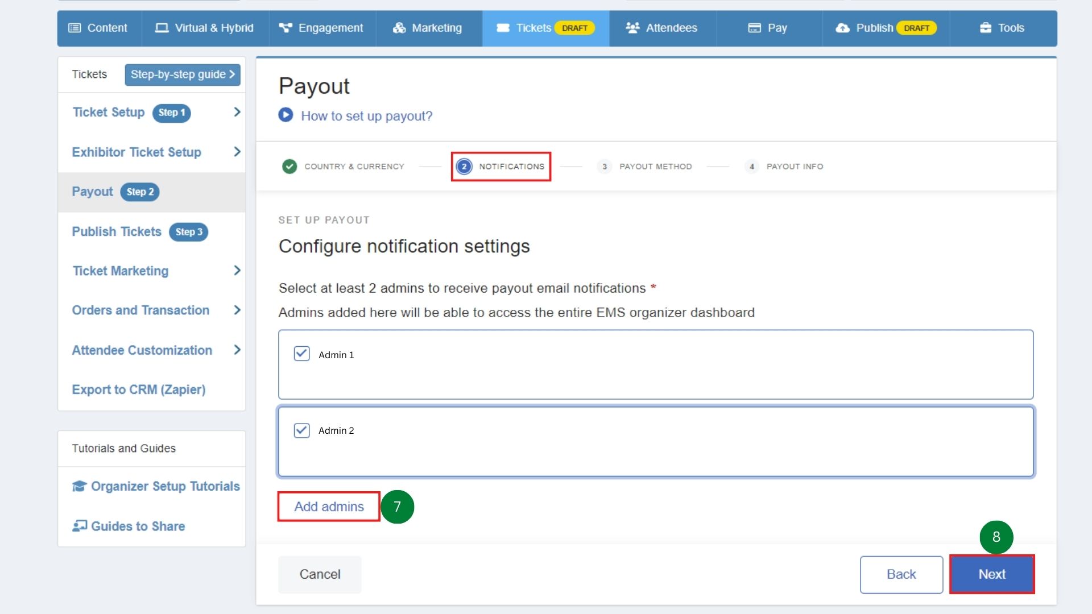Uncheck the Admin 2 checkbox
Viewport: 1092px width, 614px height.
pyautogui.click(x=301, y=430)
